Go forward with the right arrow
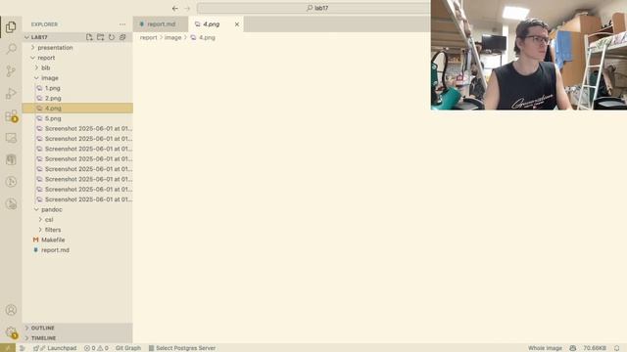 click(x=187, y=8)
